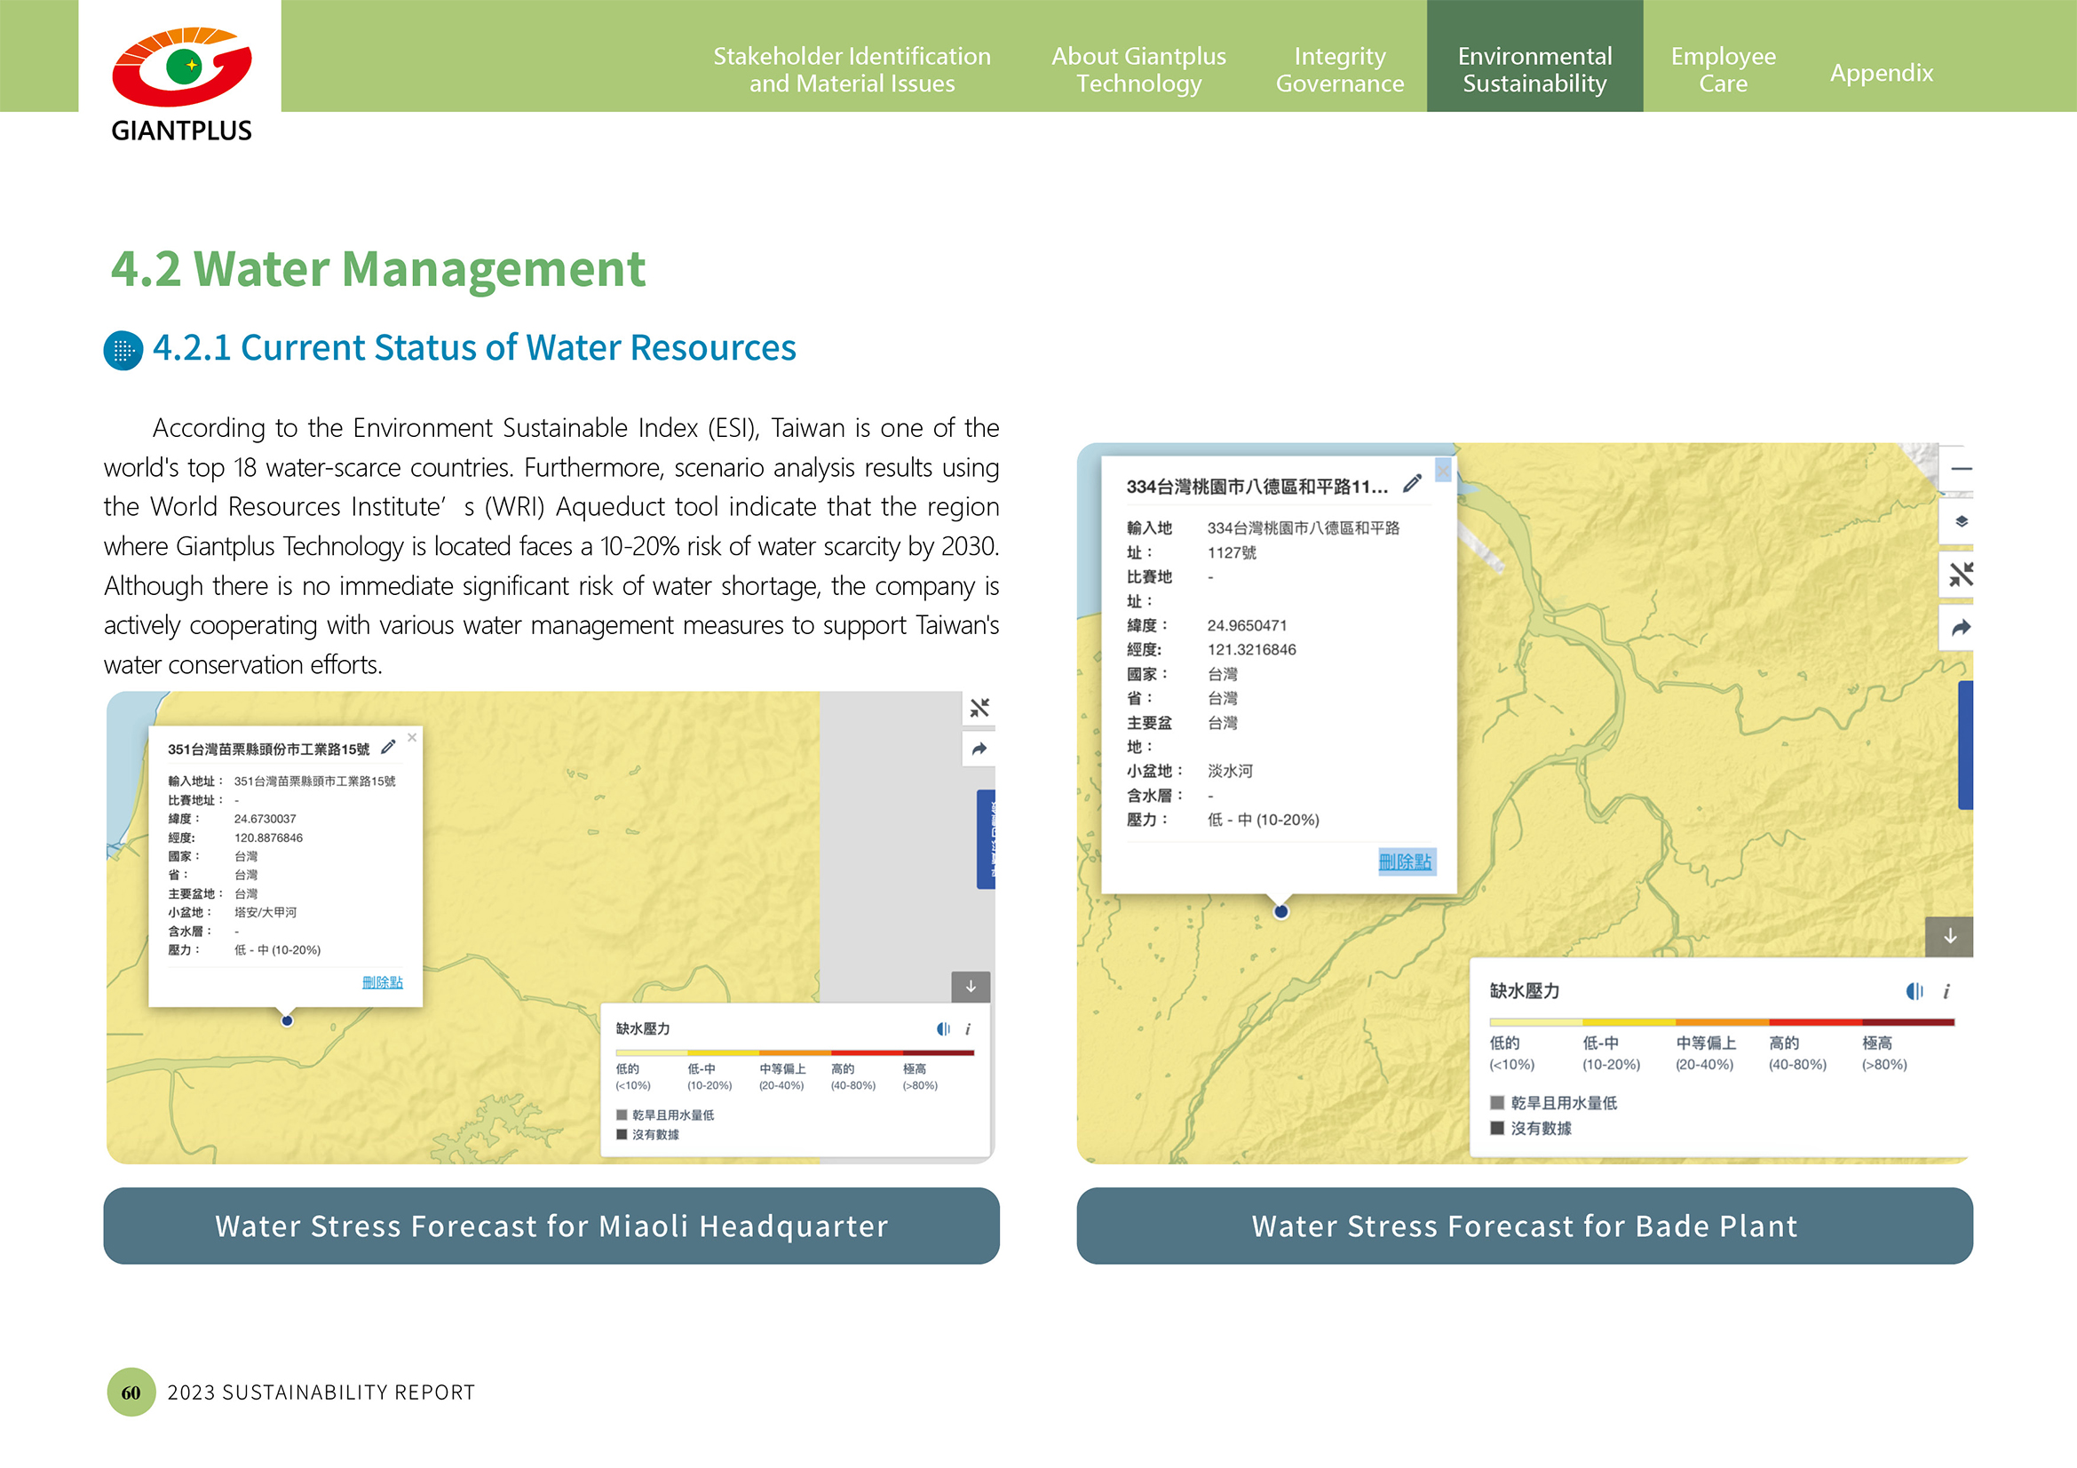Click the 4.2 Water Management heading
This screenshot has width=2077, height=1468.
[x=378, y=268]
